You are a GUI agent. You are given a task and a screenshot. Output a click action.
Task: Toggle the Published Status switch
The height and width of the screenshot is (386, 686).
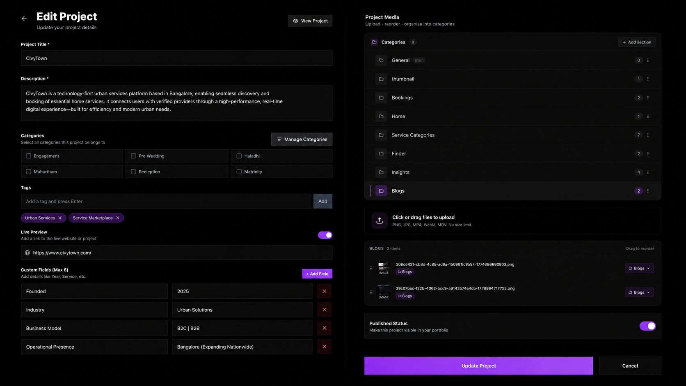648,326
